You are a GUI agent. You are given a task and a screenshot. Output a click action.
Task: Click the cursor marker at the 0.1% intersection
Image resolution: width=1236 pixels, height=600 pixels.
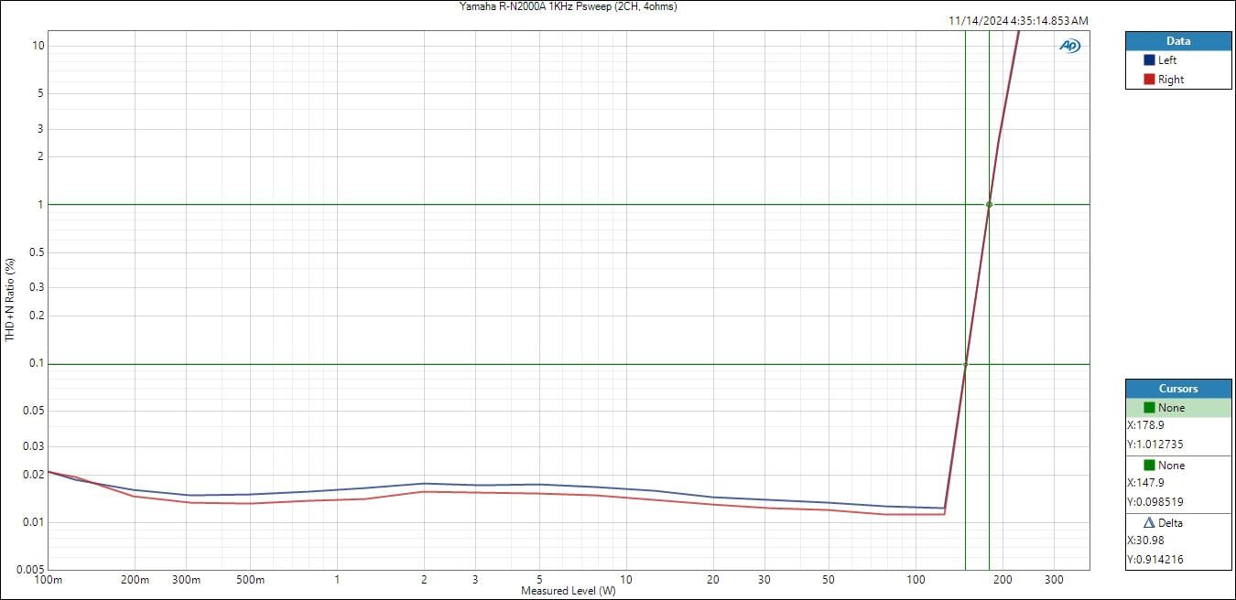[x=965, y=364]
